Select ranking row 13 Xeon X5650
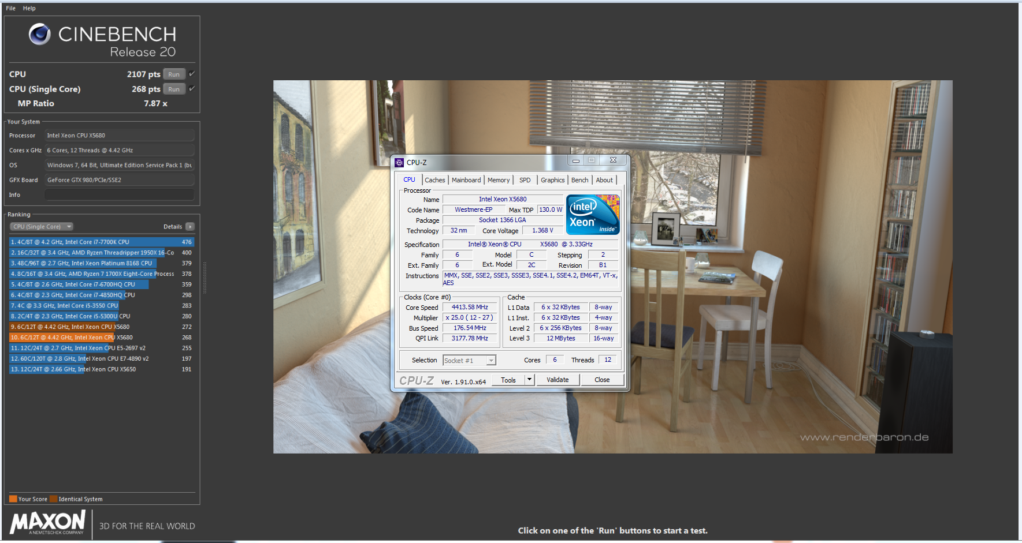This screenshot has height=543, width=1022. pos(102,369)
